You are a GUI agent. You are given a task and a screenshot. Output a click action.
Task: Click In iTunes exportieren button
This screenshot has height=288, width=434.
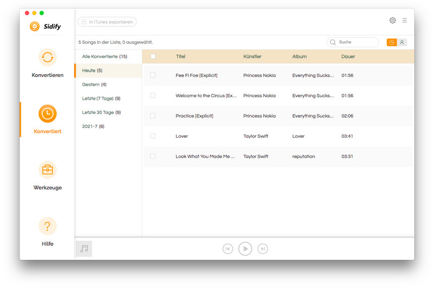(x=107, y=22)
